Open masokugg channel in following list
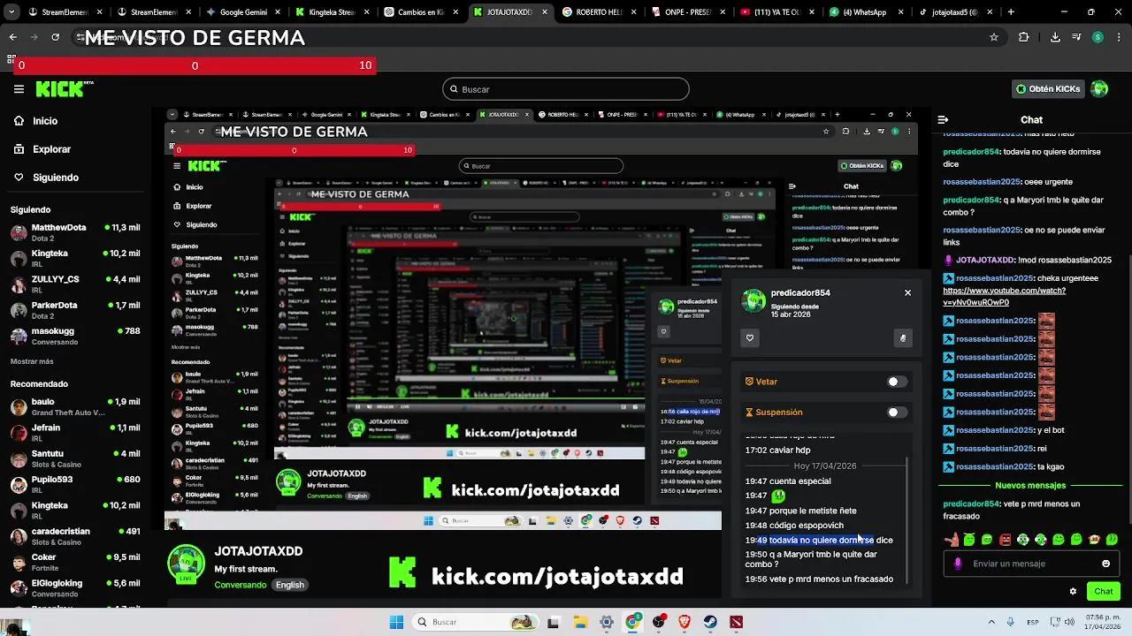Viewport: 1132px width, 636px height. tap(75, 336)
